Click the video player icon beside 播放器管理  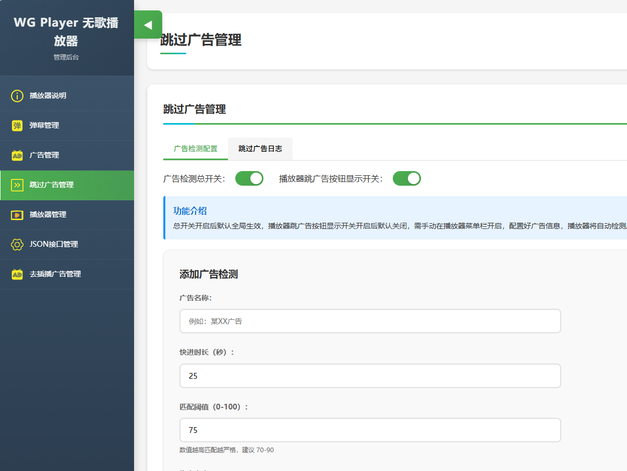[17, 215]
